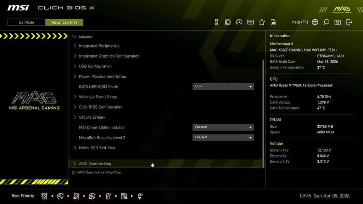The image size is (363, 204).
Task: Switch to the EZ Mode tab
Action: (x=26, y=22)
